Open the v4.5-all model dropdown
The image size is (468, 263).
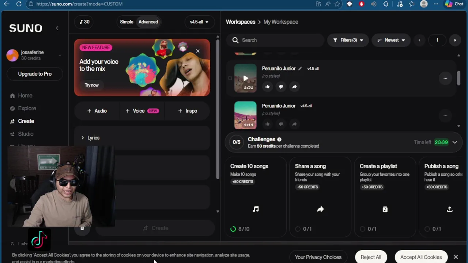pyautogui.click(x=199, y=22)
